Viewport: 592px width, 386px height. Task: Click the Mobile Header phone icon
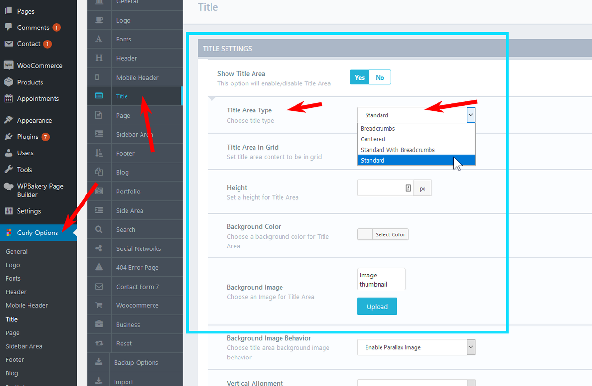(97, 77)
